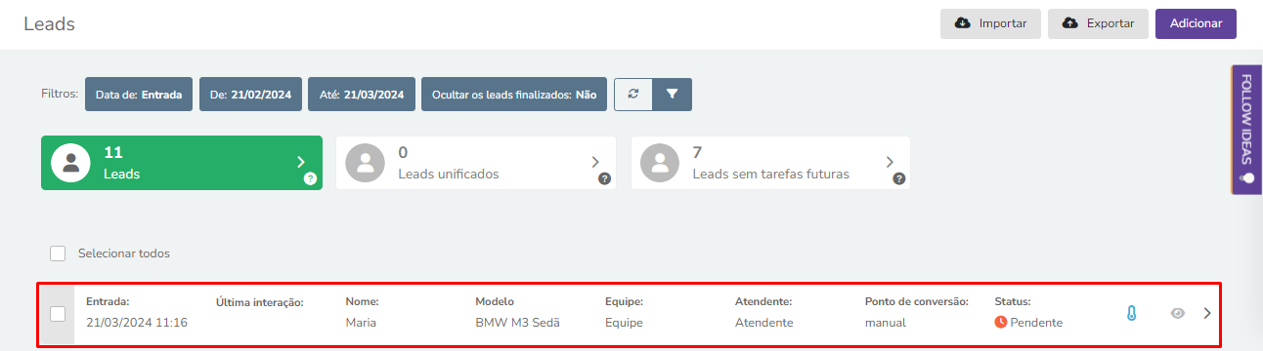Check the Selecionar todos checkbox

click(58, 253)
